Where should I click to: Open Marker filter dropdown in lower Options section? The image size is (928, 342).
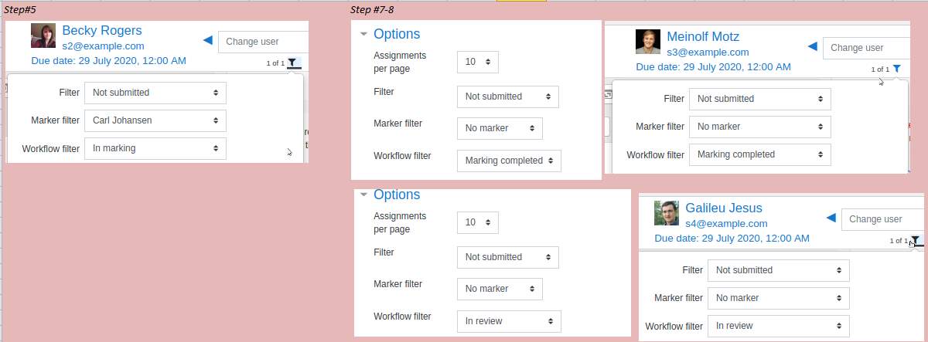500,289
